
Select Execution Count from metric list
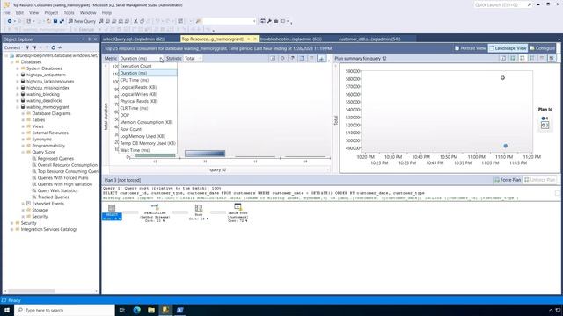click(148, 67)
